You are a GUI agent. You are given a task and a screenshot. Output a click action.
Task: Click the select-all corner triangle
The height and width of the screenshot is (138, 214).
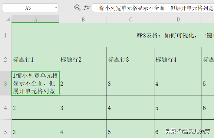pos(8,19)
